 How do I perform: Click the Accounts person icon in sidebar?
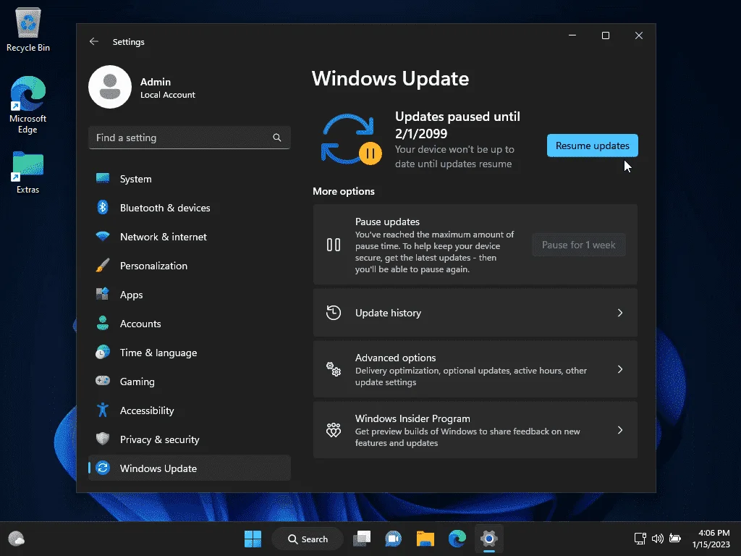click(x=103, y=323)
